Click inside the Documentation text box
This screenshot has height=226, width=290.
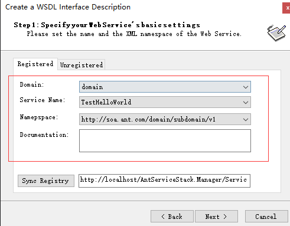(x=165, y=140)
